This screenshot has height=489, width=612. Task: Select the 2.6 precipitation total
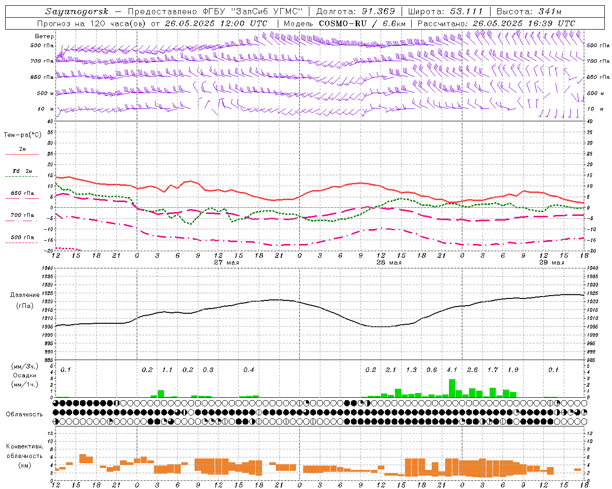pos(472,370)
